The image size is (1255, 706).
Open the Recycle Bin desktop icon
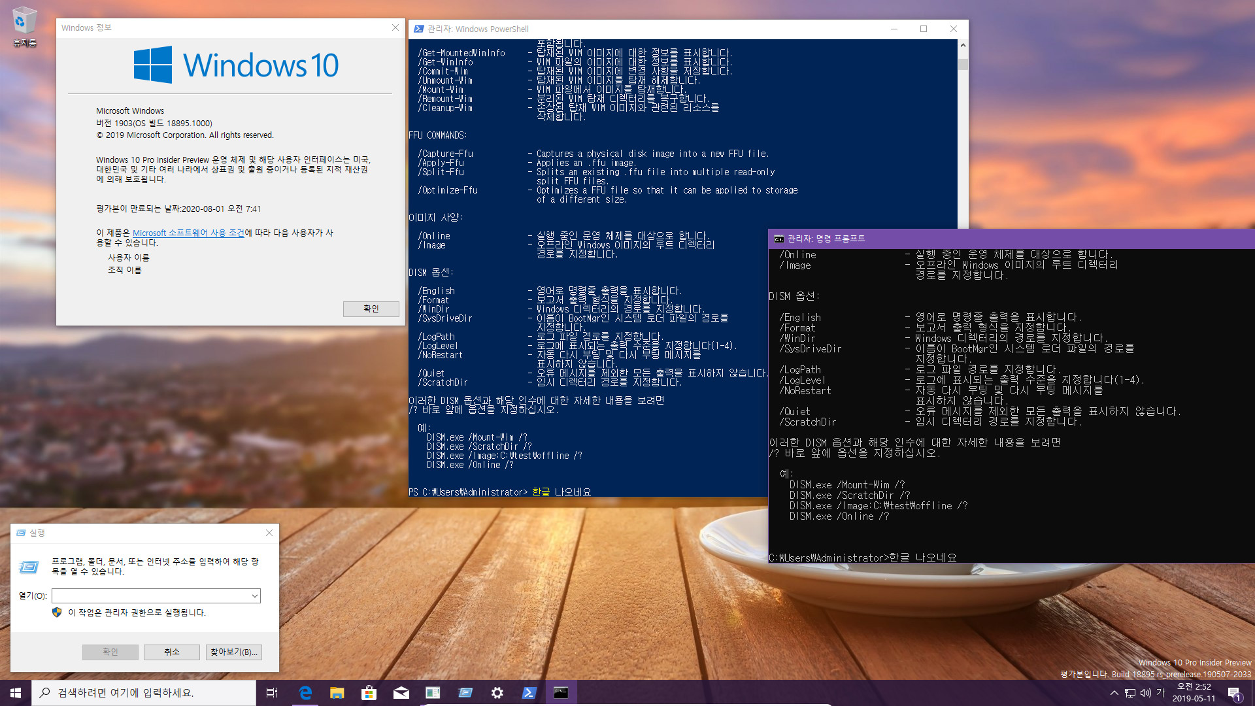pos(24,26)
